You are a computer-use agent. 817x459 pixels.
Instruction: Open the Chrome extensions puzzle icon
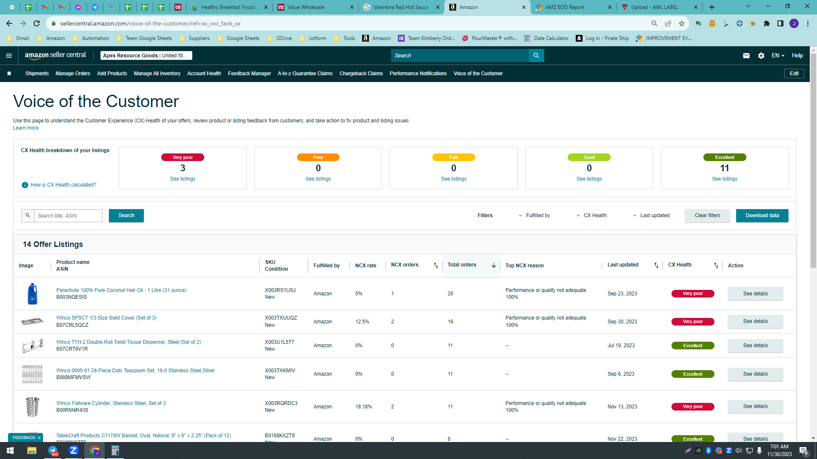(767, 23)
